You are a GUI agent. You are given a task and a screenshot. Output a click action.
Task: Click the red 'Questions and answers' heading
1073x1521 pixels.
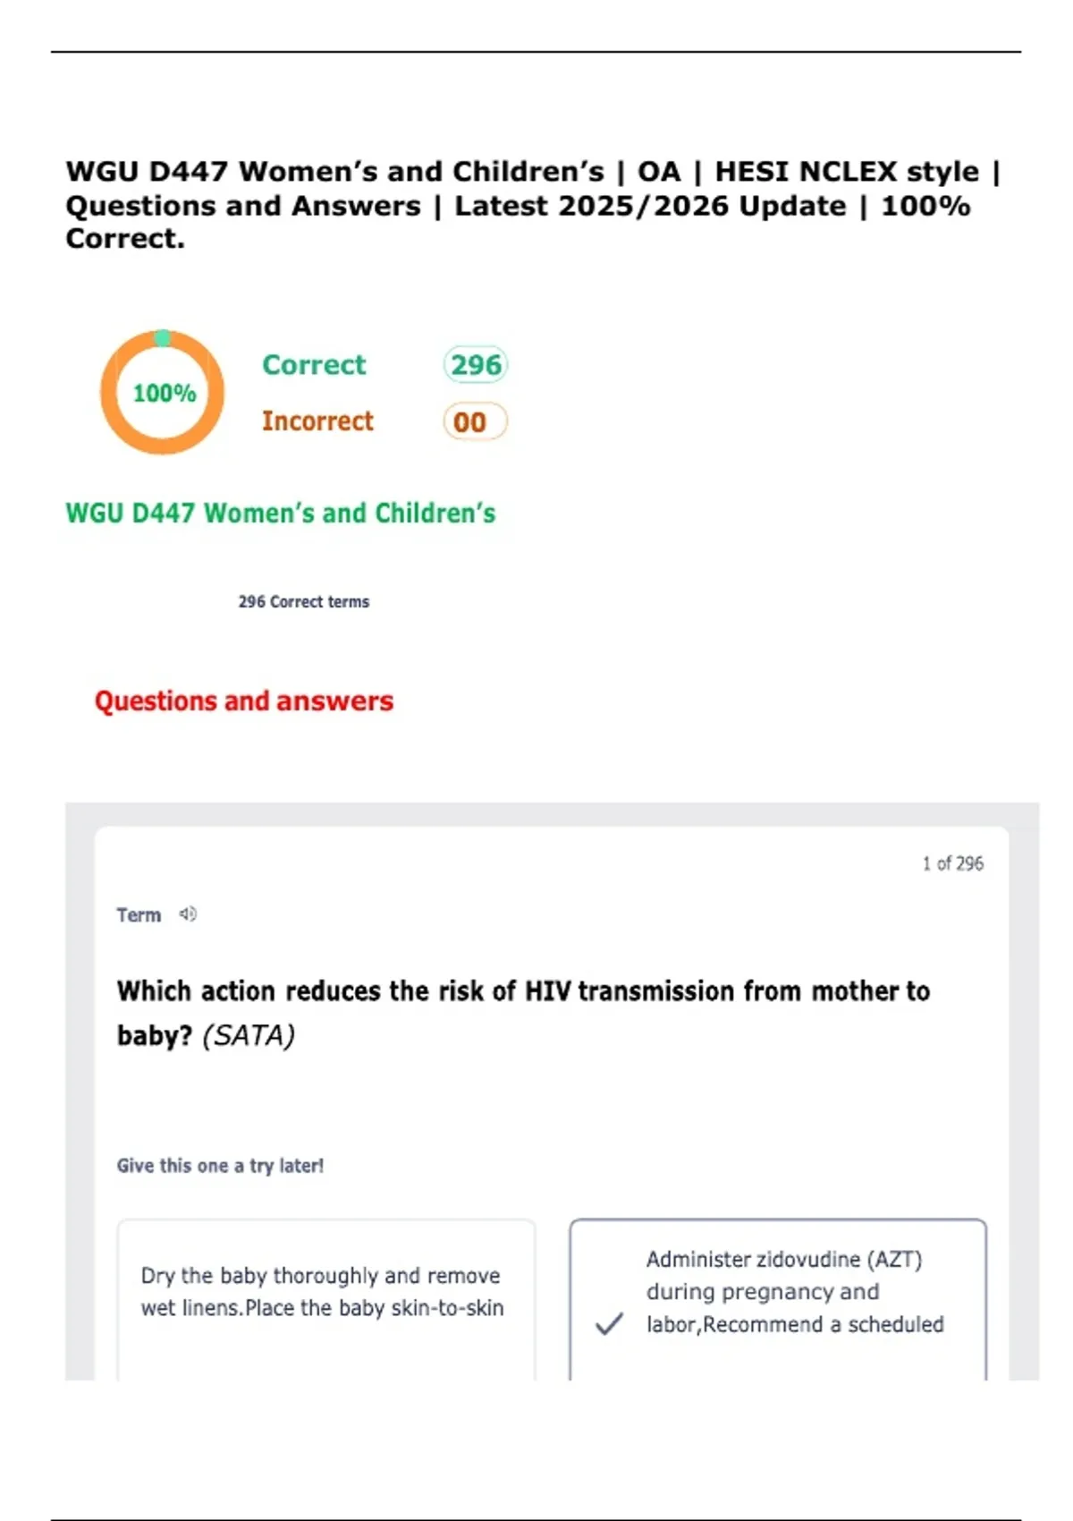(x=244, y=701)
